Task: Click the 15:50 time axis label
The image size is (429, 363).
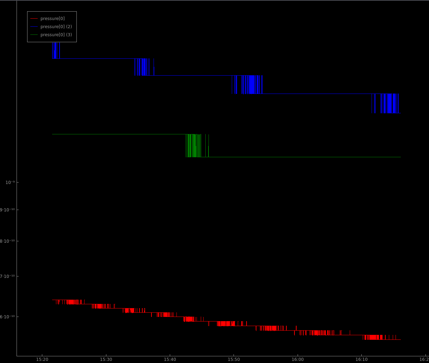Action: (x=234, y=359)
